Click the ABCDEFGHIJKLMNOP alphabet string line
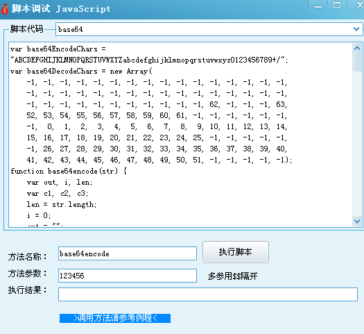Viewport: 364px width, 334px height. pyautogui.click(x=149, y=60)
